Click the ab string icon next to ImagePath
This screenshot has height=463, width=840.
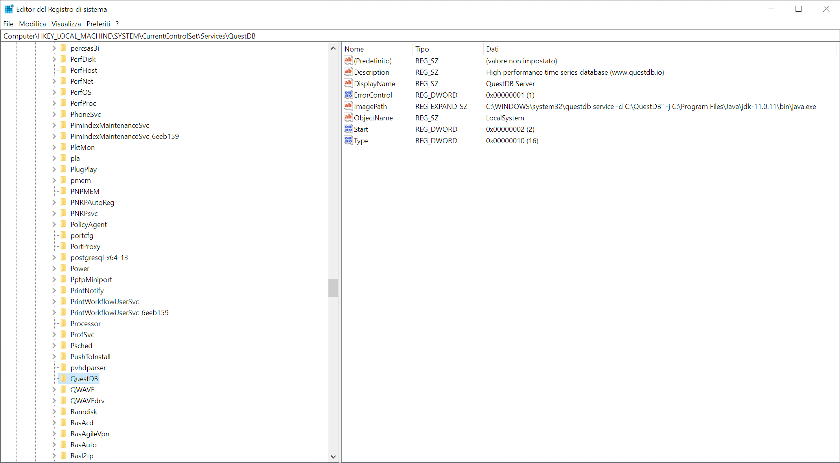348,106
